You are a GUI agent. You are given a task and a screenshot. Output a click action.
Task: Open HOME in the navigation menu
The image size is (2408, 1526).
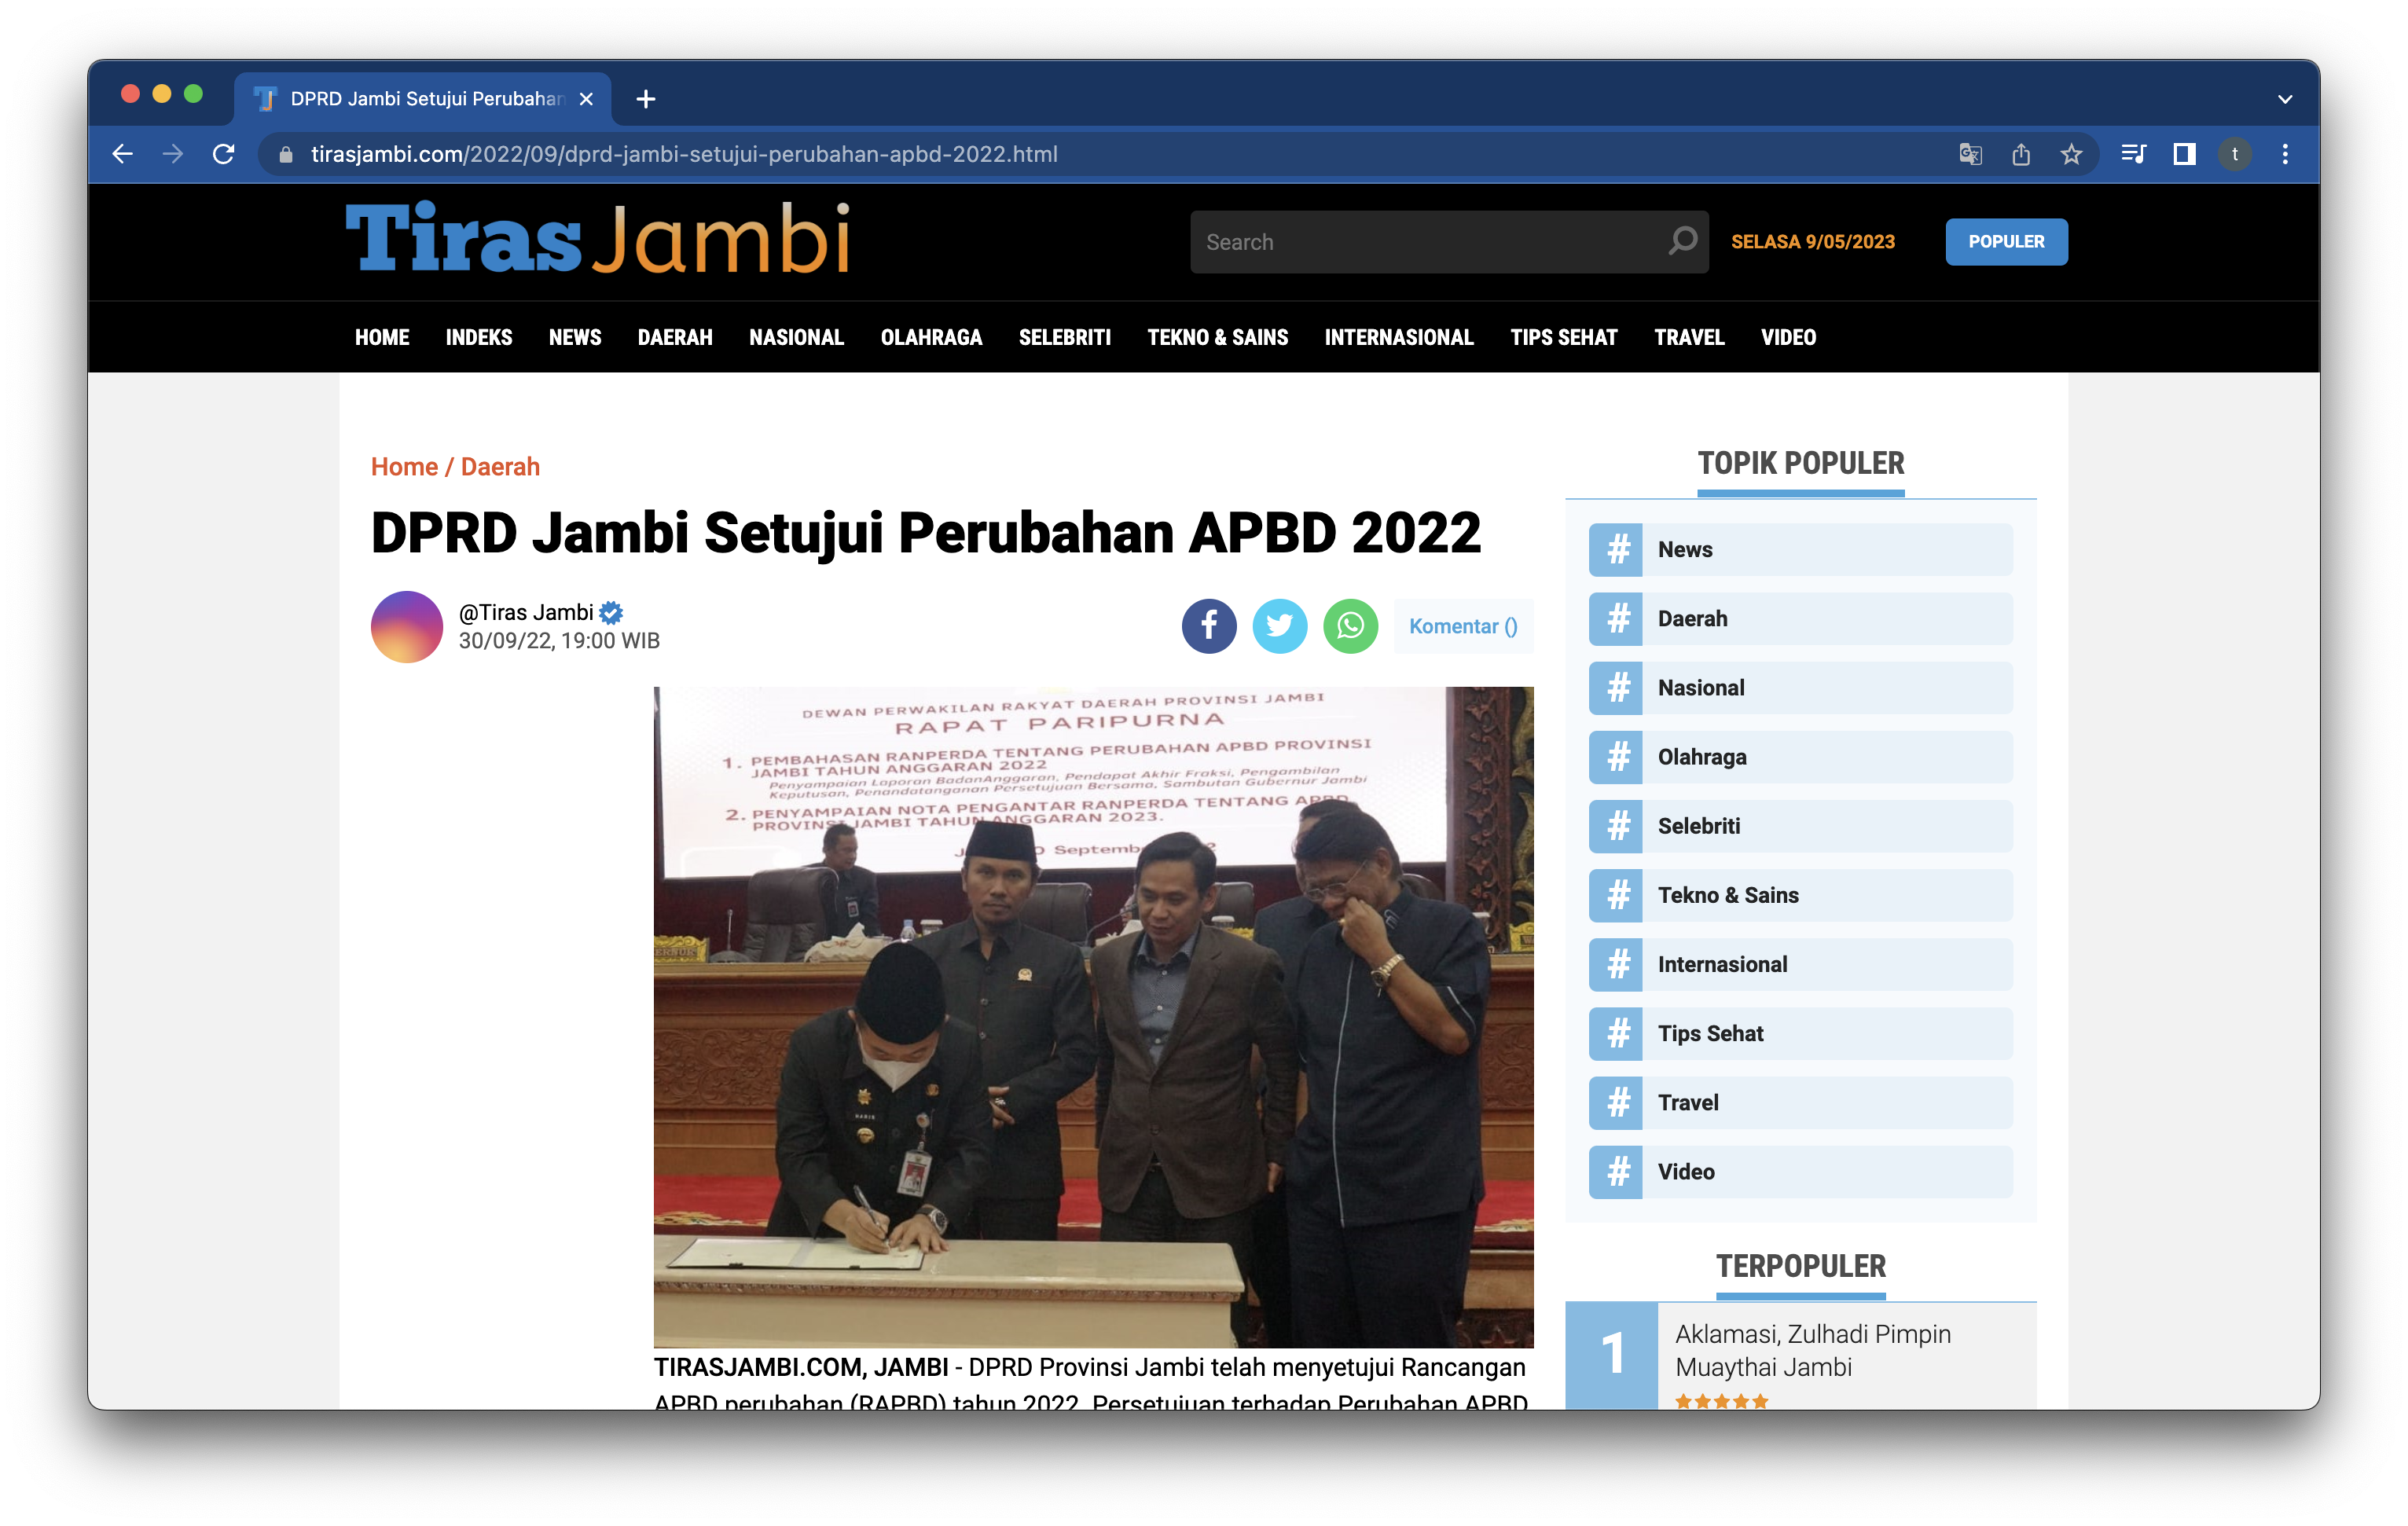pyautogui.click(x=382, y=337)
